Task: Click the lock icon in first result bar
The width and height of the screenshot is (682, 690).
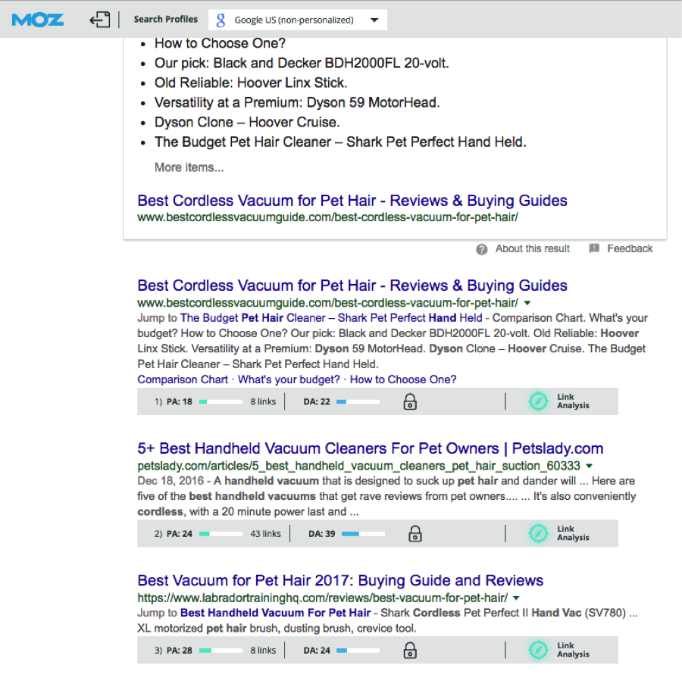Action: point(410,401)
